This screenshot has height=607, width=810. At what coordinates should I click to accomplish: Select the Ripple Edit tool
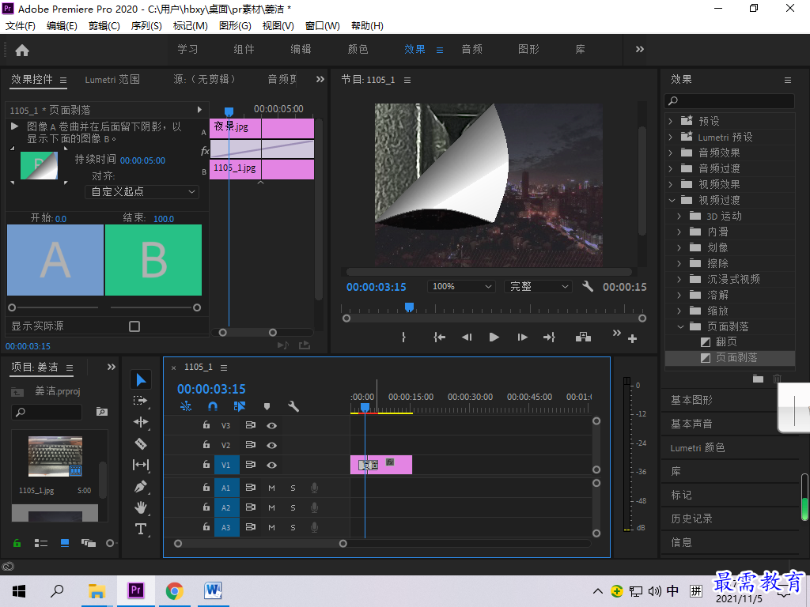pos(141,422)
